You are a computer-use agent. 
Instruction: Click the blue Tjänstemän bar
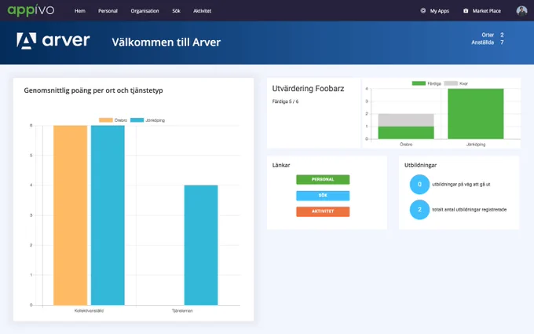(201, 245)
